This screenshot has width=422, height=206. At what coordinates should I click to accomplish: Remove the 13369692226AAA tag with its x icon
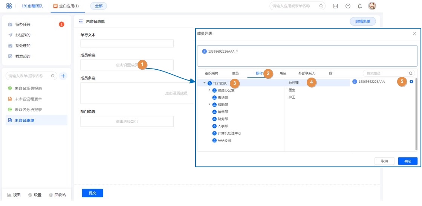pos(237,51)
